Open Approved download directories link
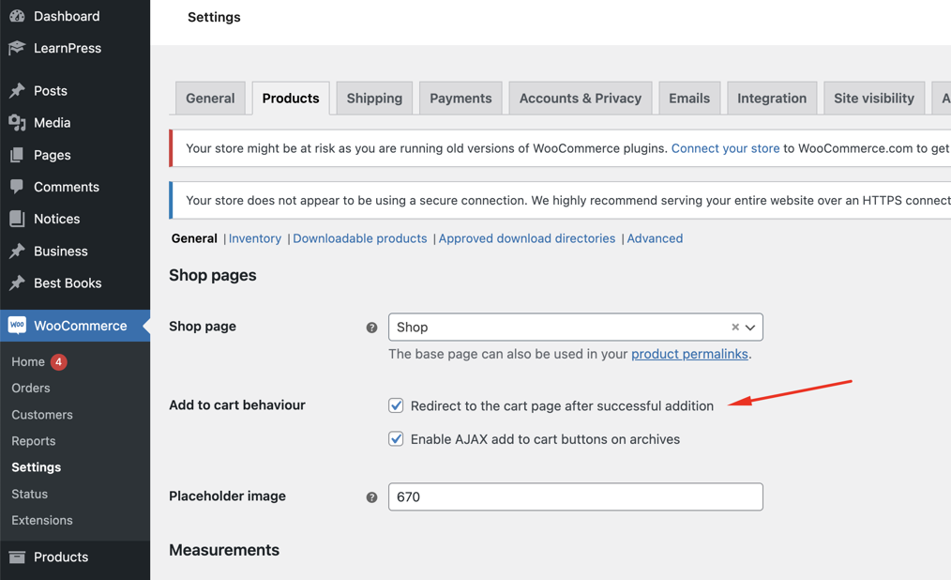 click(527, 238)
